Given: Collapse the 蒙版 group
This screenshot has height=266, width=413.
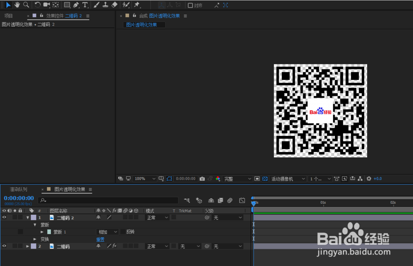Looking at the screenshot, I should tap(35, 225).
